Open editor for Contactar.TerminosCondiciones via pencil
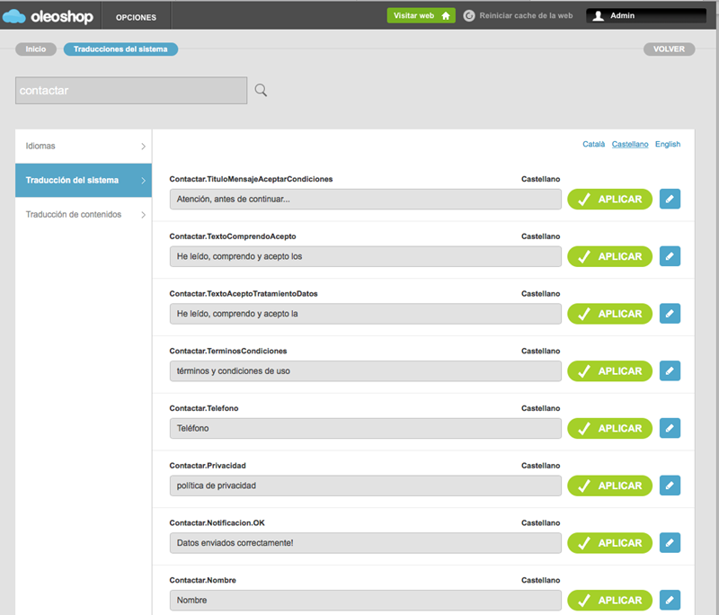 670,370
